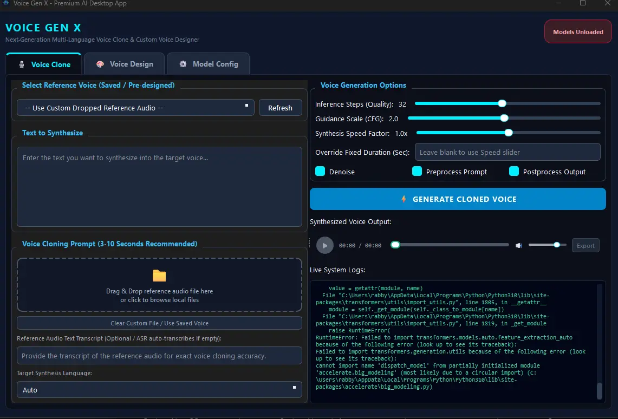The image size is (618, 419).
Task: Click 'Drag & Drop reference audio file here' text
Action: point(159,291)
